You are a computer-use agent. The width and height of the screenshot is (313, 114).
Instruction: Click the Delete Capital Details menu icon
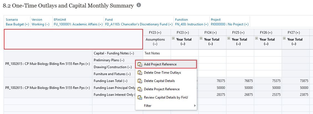click(x=140, y=81)
